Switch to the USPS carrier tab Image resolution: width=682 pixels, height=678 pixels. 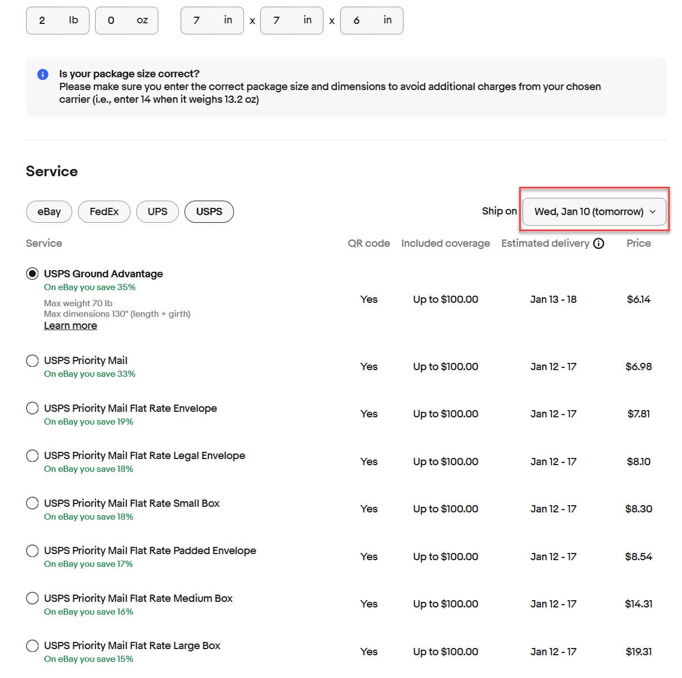209,212
